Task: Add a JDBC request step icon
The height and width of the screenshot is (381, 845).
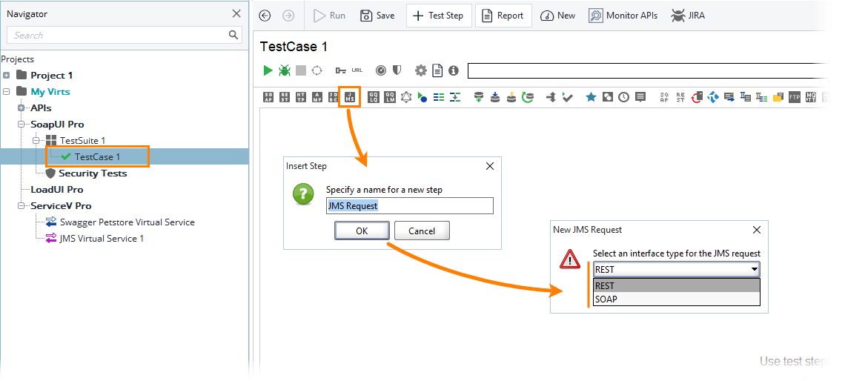Action: tap(334, 97)
